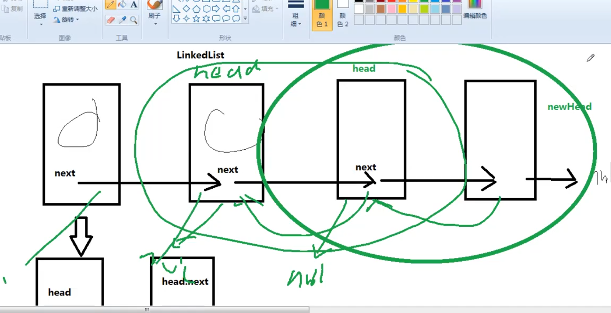The image size is (611, 313).
Task: Select the Color picker eyedropper
Action: click(122, 20)
